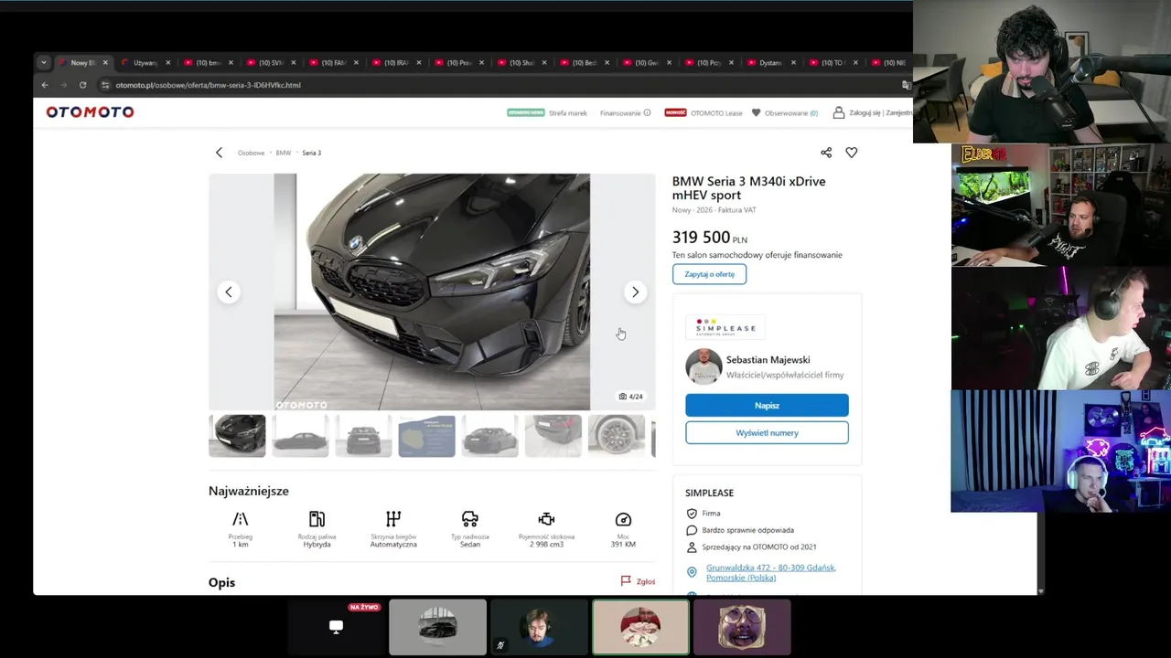Show the next gallery photo
The width and height of the screenshot is (1171, 658).
pos(635,292)
